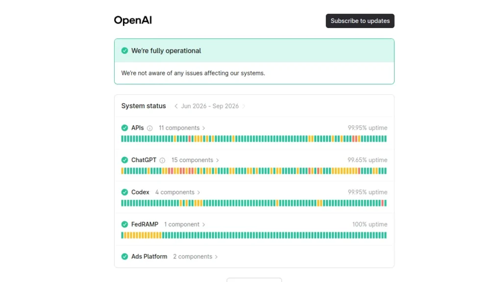Select the ChatGPT group name
502x282 pixels.
144,160
